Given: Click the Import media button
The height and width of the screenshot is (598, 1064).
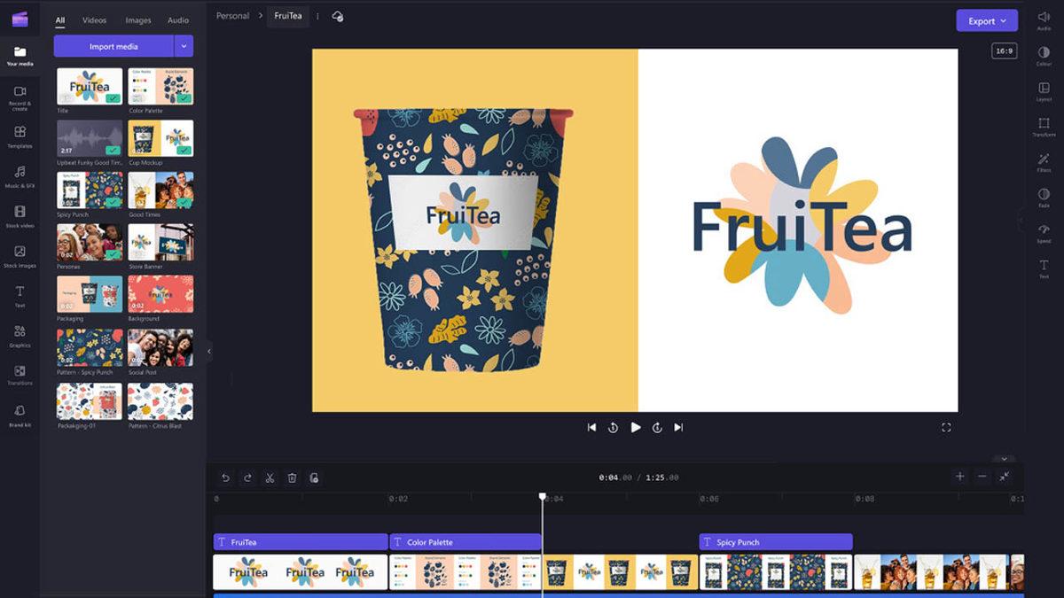Looking at the screenshot, I should pos(113,46).
